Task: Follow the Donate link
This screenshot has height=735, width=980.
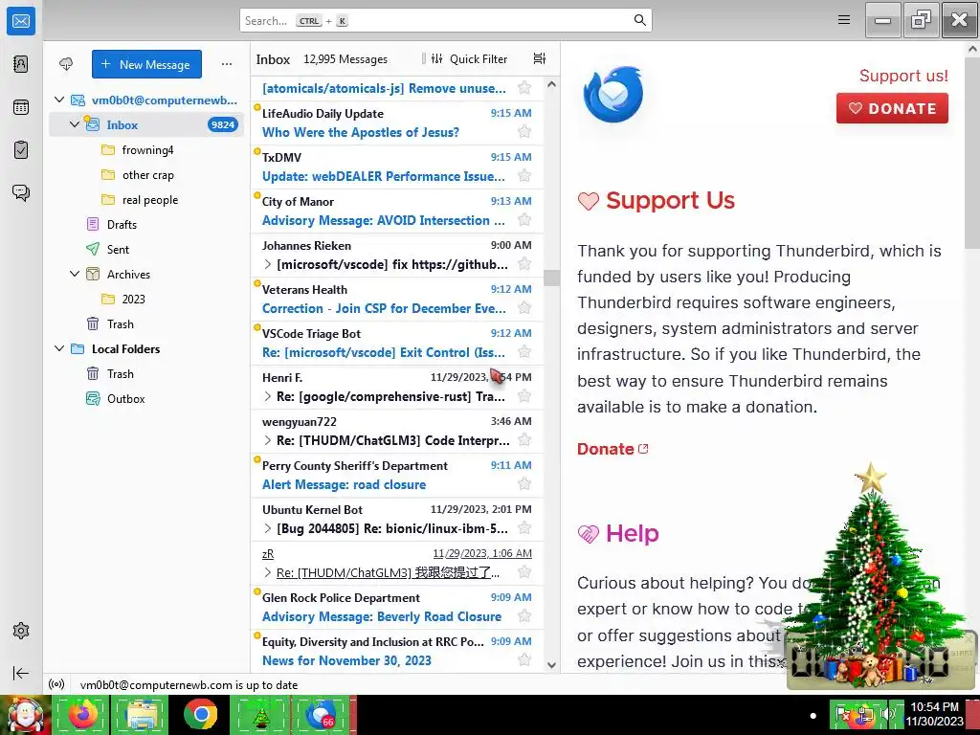Action: pyautogui.click(x=612, y=449)
